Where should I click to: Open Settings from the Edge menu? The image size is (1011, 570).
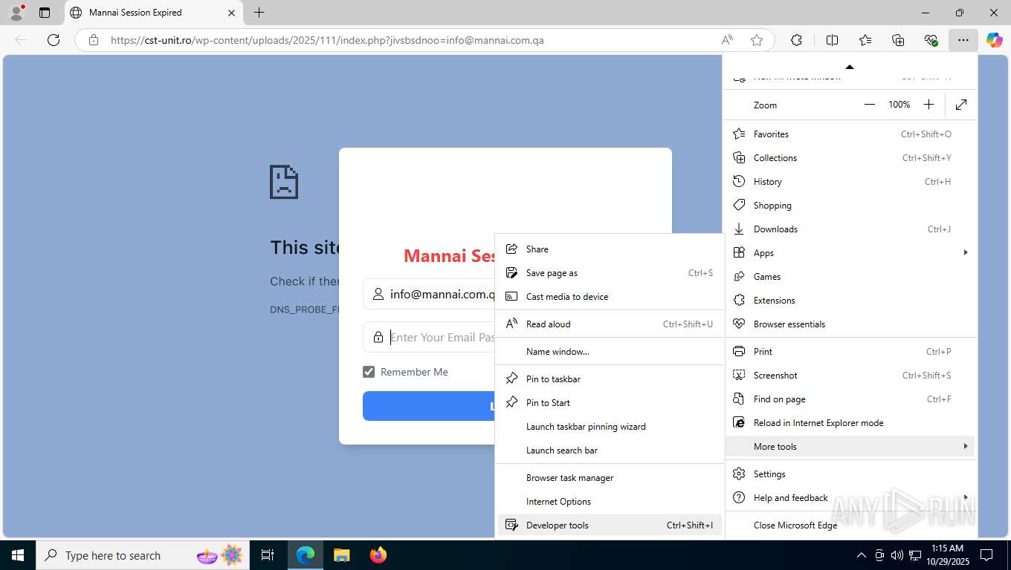tap(850, 474)
